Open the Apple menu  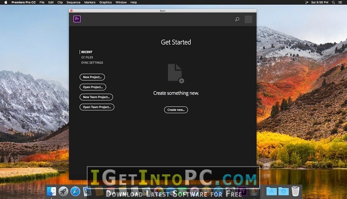click(6, 2)
